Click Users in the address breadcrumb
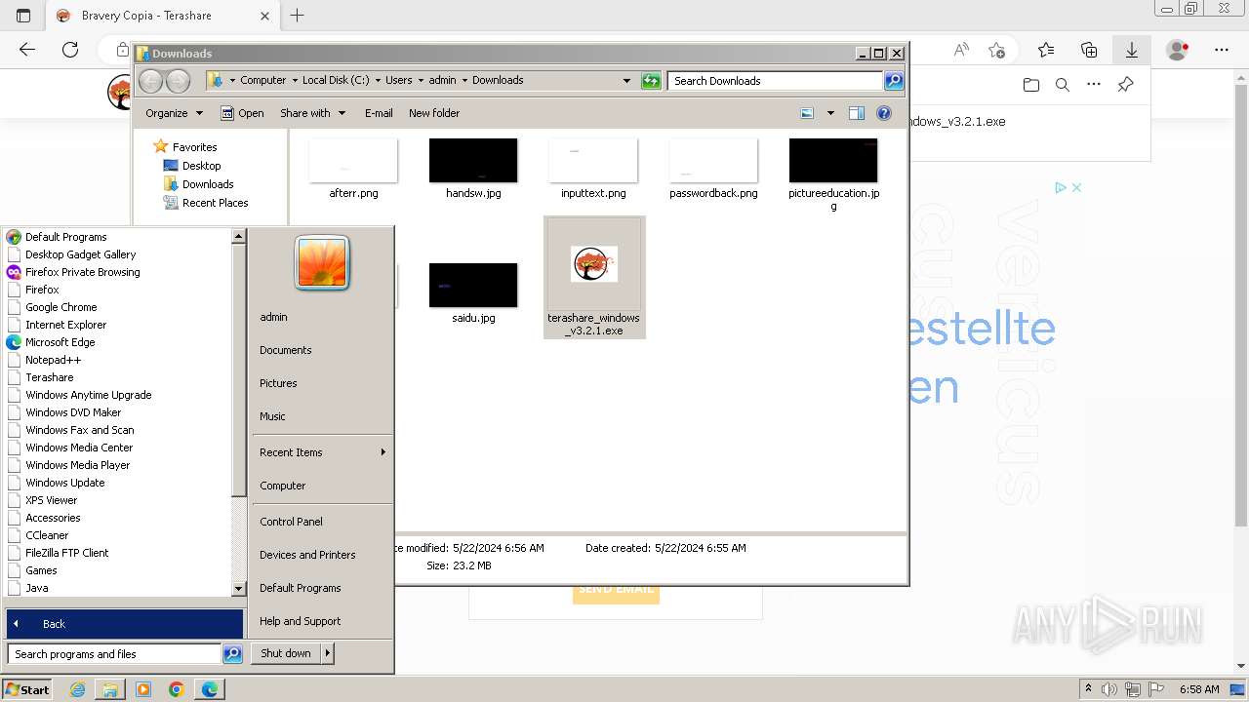 coord(398,80)
